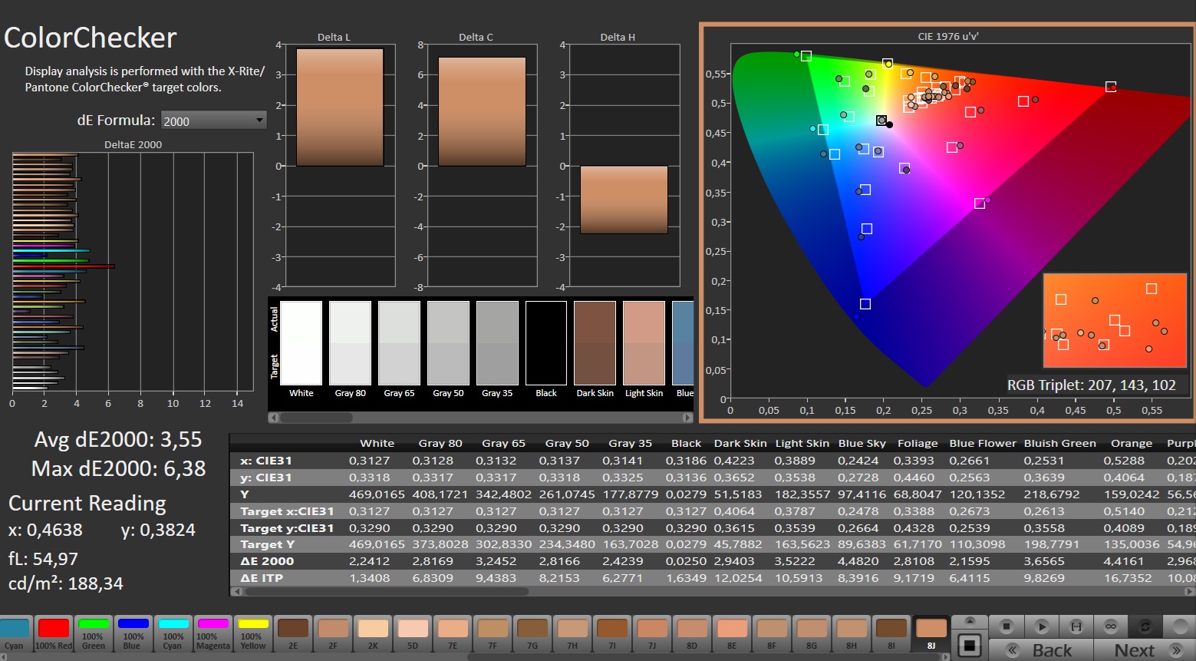Screen dimensions: 1196x661
Task: Toggle the refresh cycle icon
Action: point(1145,626)
